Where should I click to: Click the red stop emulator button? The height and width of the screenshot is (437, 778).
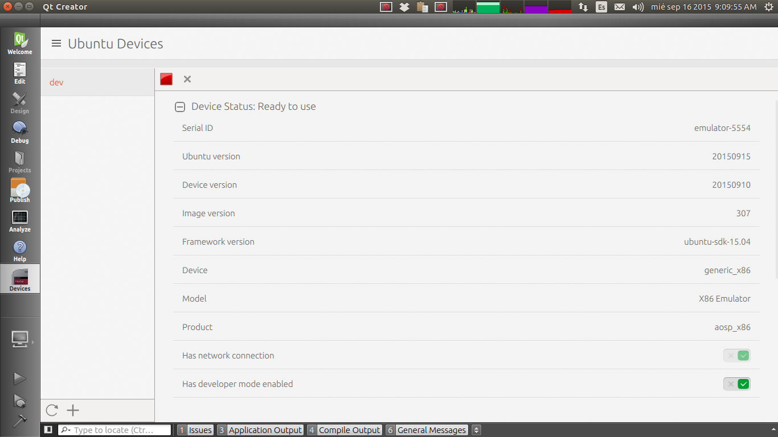click(166, 79)
